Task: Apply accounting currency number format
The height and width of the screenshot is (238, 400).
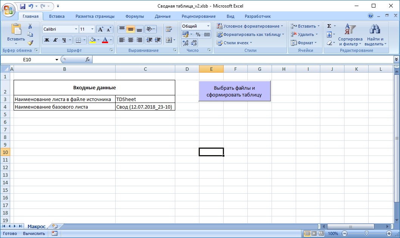Action: 185,34
